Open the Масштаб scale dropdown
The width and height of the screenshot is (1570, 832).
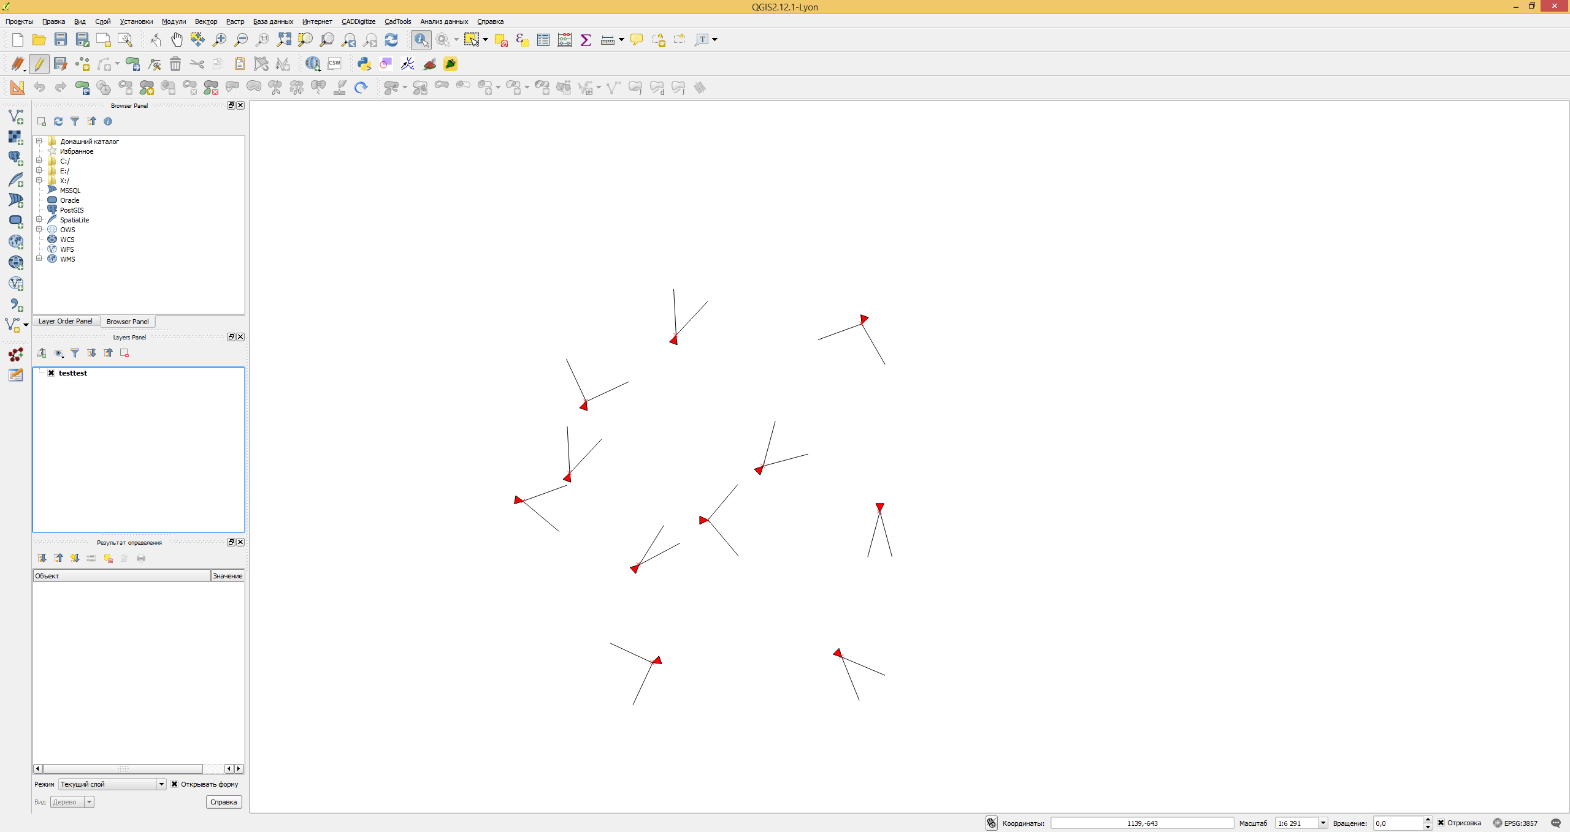pyautogui.click(x=1323, y=823)
